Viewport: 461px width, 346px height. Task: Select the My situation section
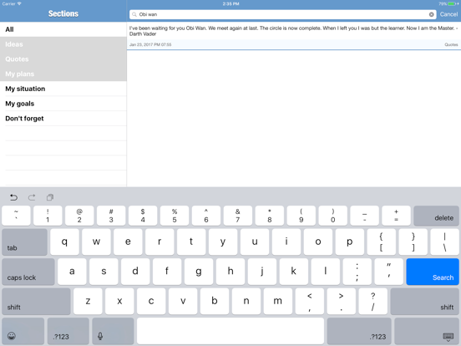(x=63, y=89)
